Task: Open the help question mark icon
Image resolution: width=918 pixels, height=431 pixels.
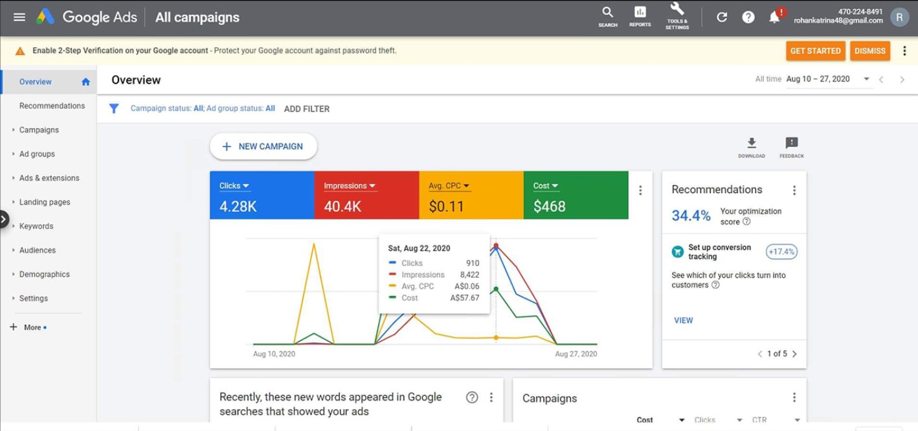Action: pos(748,17)
